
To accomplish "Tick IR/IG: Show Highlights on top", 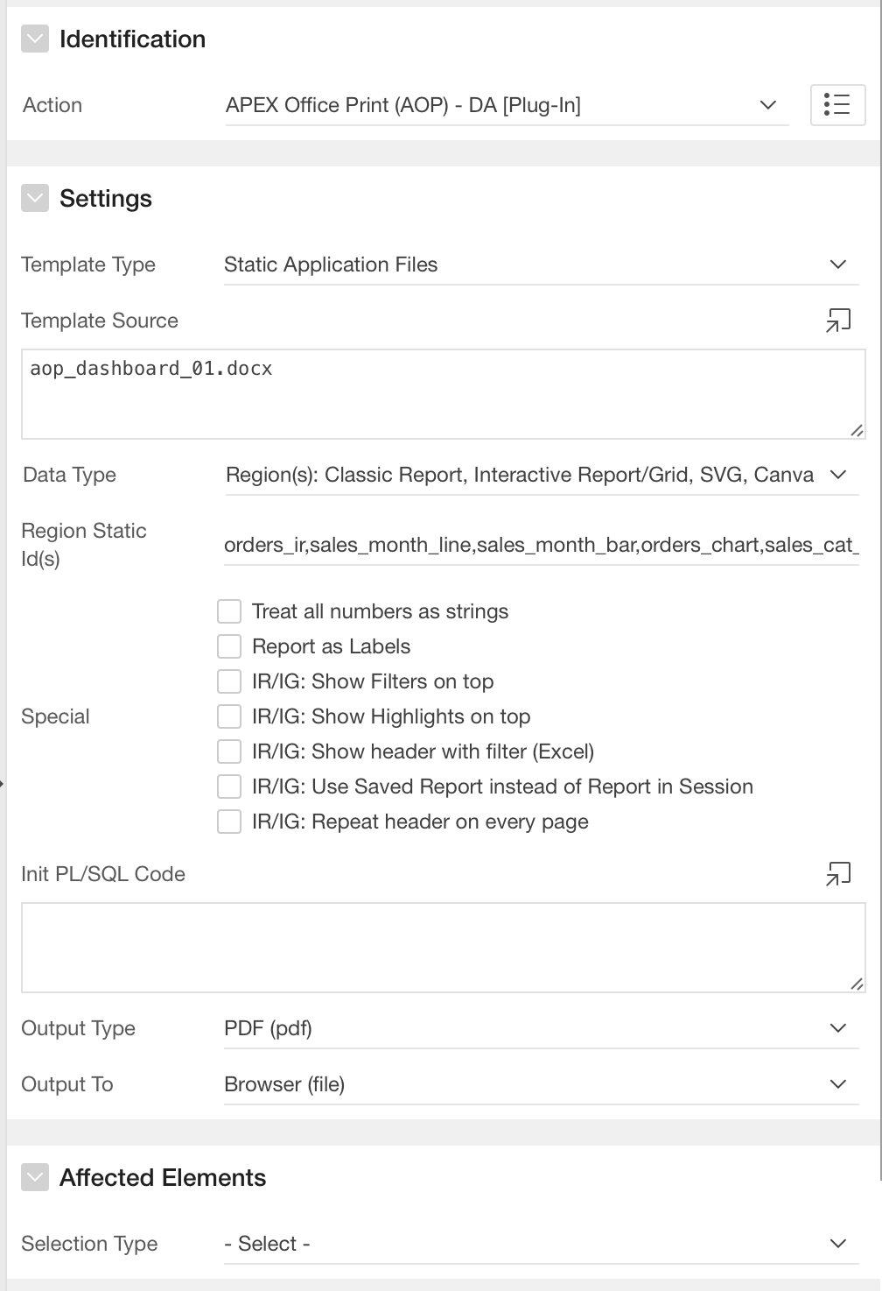I will tap(229, 716).
